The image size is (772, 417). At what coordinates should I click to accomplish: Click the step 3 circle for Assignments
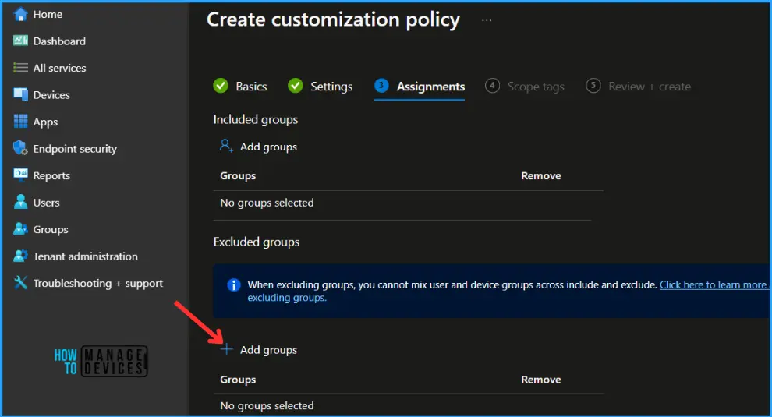point(381,86)
